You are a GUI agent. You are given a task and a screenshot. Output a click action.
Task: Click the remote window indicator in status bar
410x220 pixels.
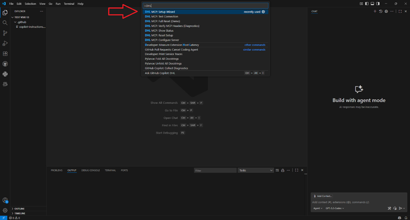pyautogui.click(x=3, y=218)
